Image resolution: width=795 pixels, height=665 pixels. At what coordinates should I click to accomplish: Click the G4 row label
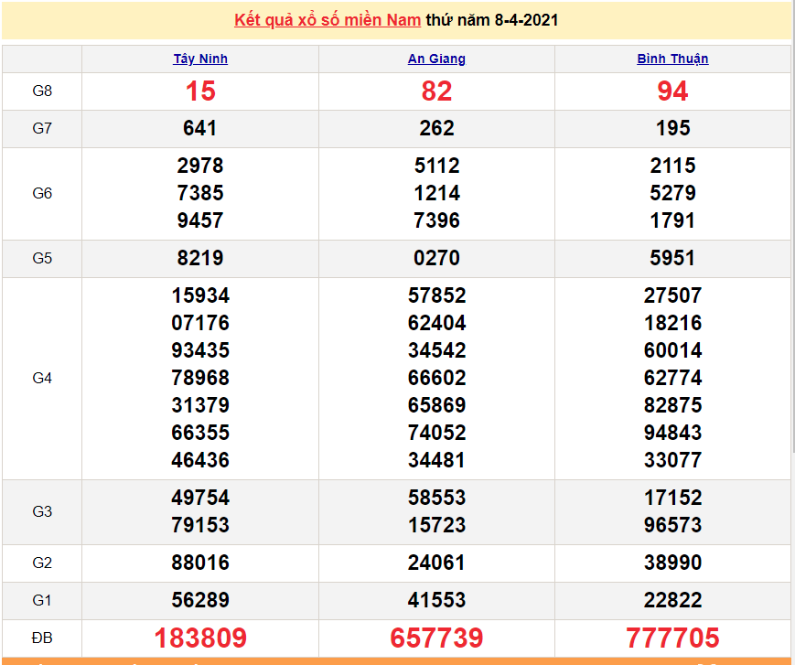click(42, 378)
